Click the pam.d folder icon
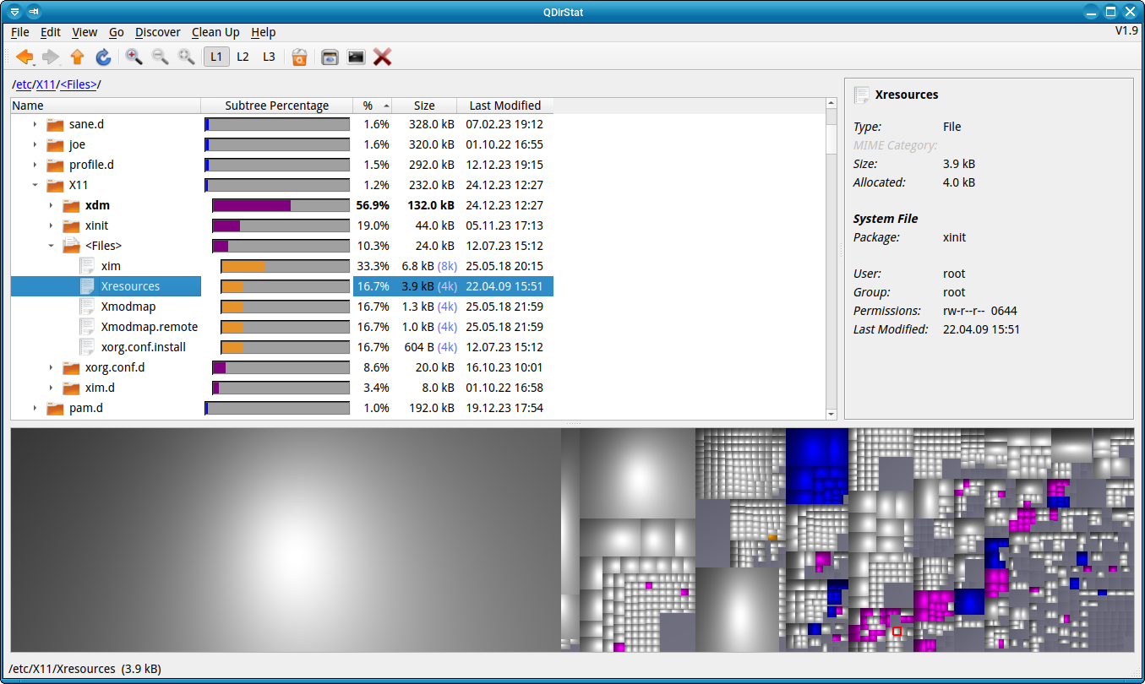This screenshot has width=1145, height=684. point(55,408)
